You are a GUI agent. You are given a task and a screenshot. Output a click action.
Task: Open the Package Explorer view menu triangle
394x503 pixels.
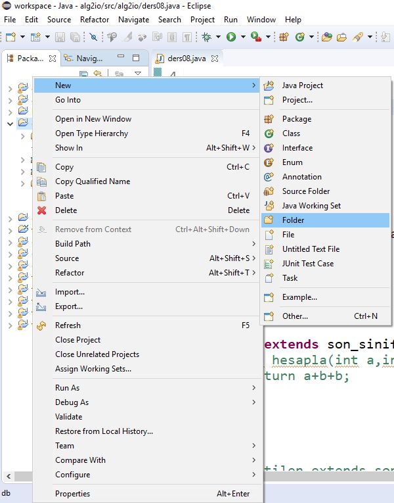[x=138, y=74]
